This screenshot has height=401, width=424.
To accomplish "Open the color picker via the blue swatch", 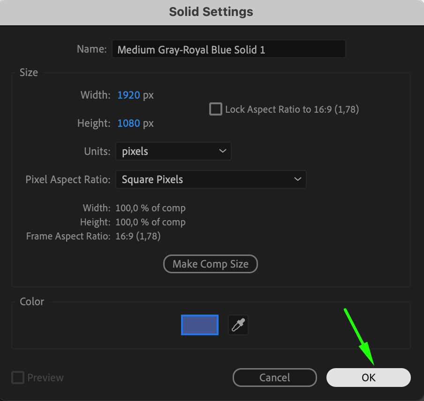I will 200,325.
